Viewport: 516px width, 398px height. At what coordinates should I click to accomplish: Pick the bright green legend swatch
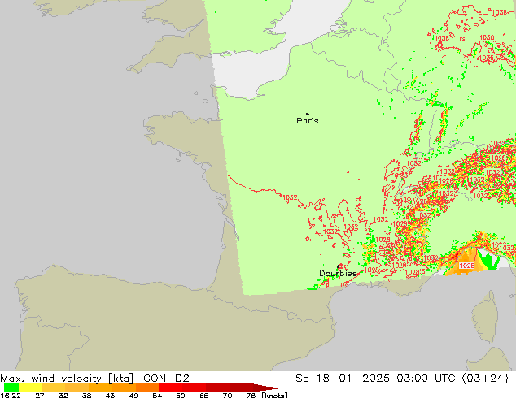11,387
